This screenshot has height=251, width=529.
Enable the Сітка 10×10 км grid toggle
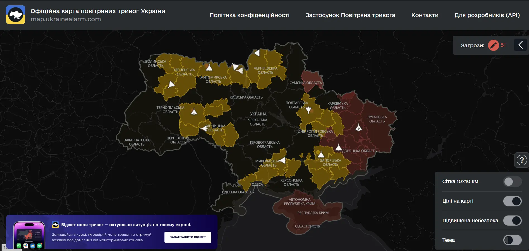512,182
